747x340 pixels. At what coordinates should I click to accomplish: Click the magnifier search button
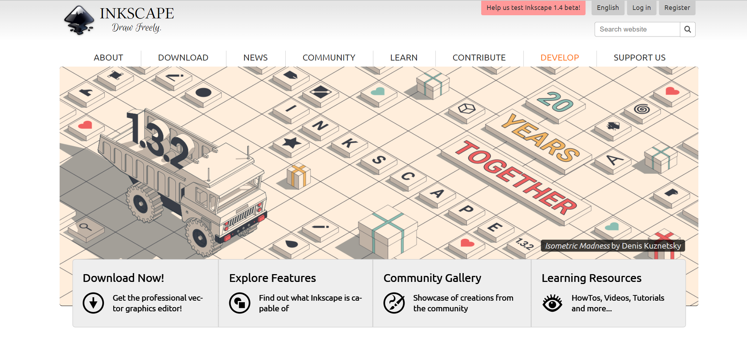pyautogui.click(x=687, y=29)
